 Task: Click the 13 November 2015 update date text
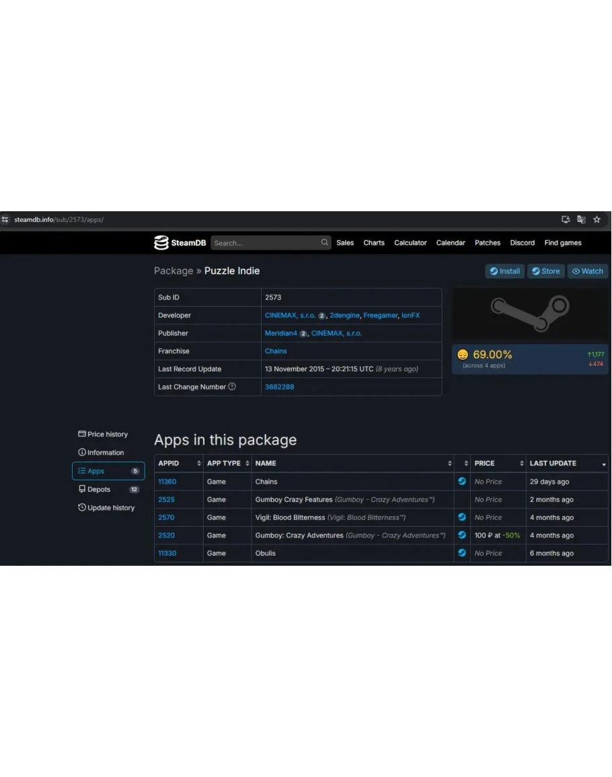coord(319,369)
